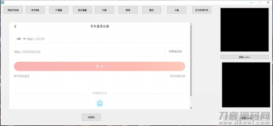Open the 京东 mobile site button
Image resolution: width=273 pixels, height=126 pixels.
[x=35, y=10]
